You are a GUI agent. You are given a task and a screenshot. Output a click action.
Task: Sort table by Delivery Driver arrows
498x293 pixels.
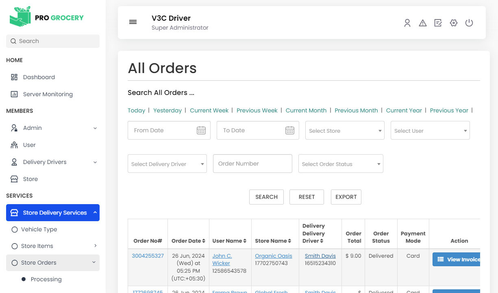[322, 241]
